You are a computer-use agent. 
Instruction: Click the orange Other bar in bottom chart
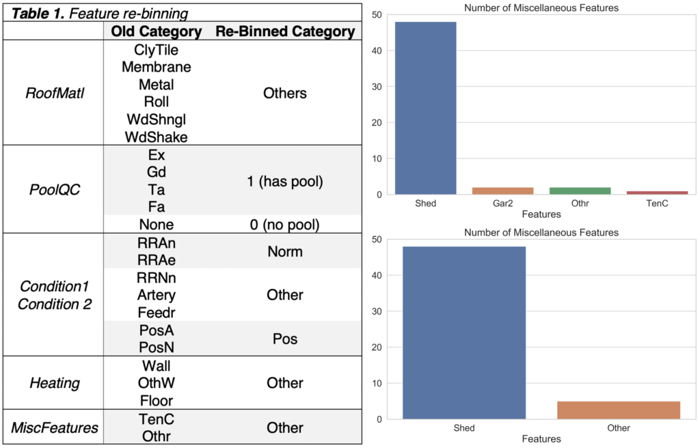619,410
